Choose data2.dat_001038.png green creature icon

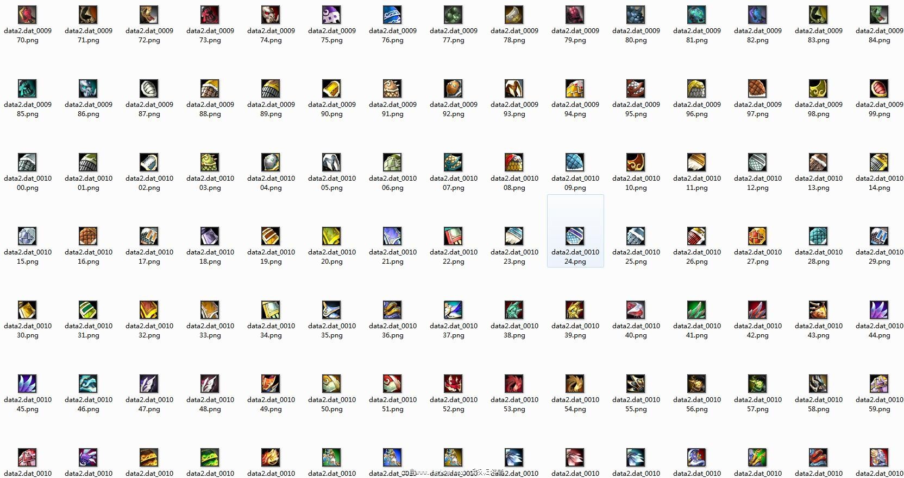click(514, 310)
